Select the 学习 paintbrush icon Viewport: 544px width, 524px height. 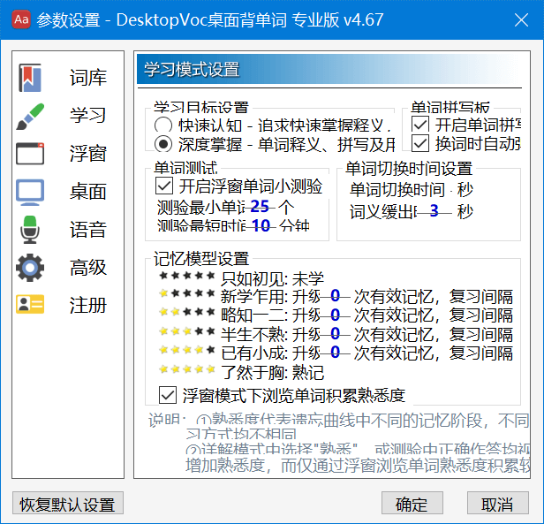30,117
